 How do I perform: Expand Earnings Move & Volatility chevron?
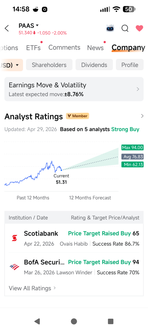click(x=138, y=89)
